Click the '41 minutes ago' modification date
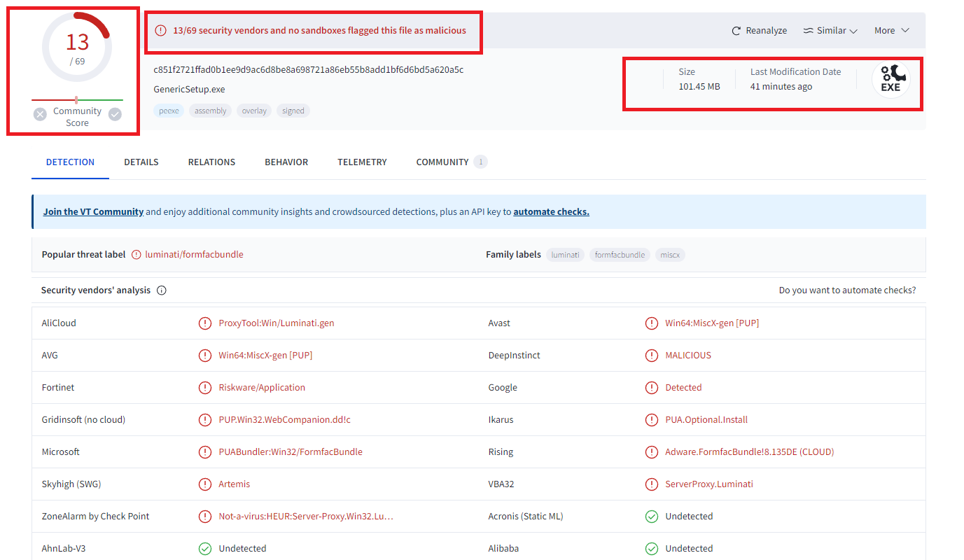 [x=781, y=87]
